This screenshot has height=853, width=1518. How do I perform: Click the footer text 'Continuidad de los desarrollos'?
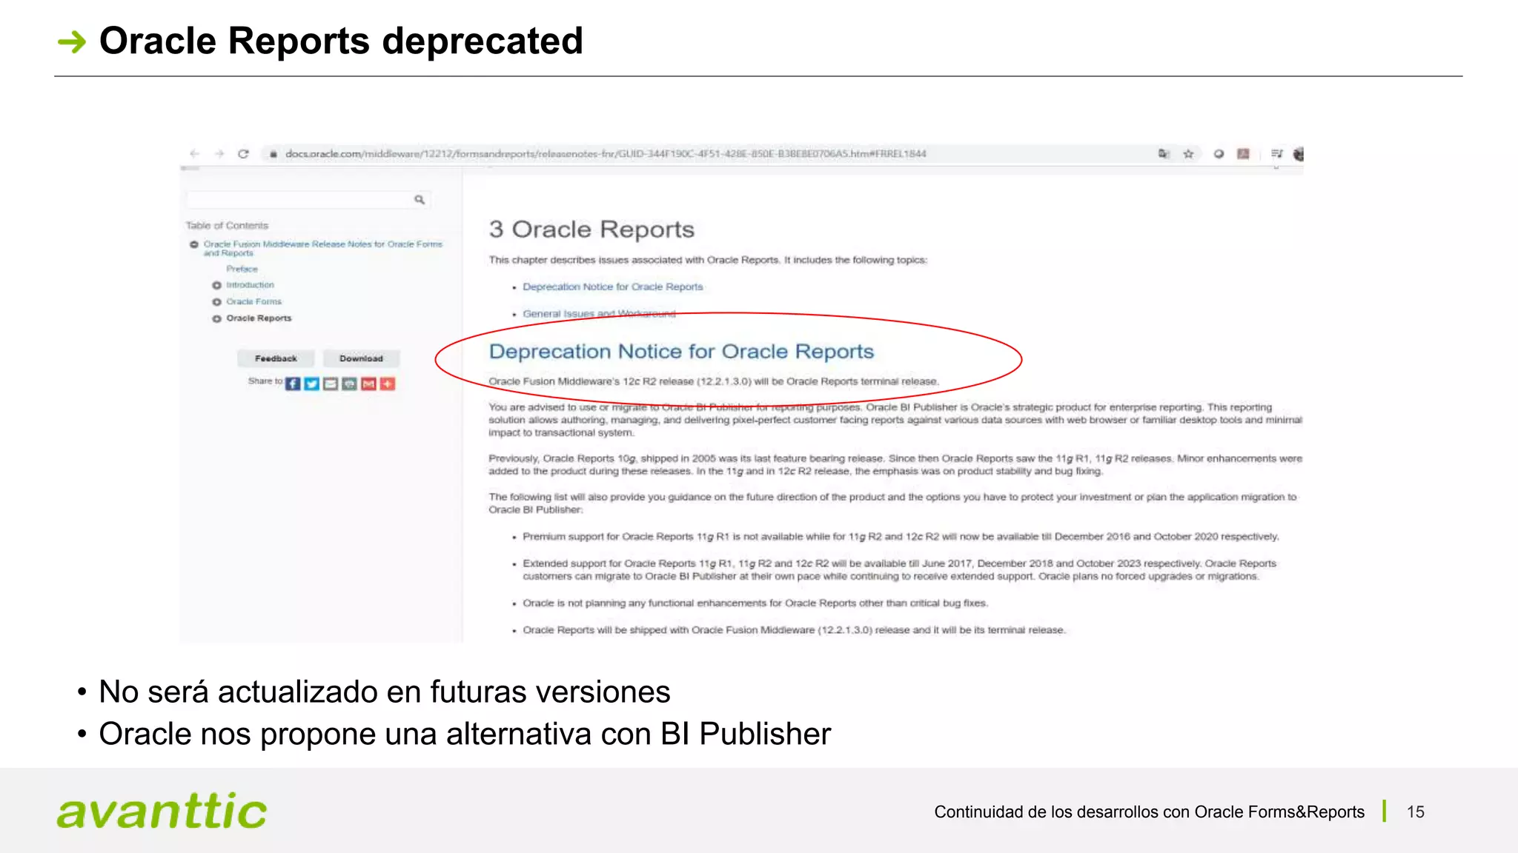pyautogui.click(x=1149, y=812)
